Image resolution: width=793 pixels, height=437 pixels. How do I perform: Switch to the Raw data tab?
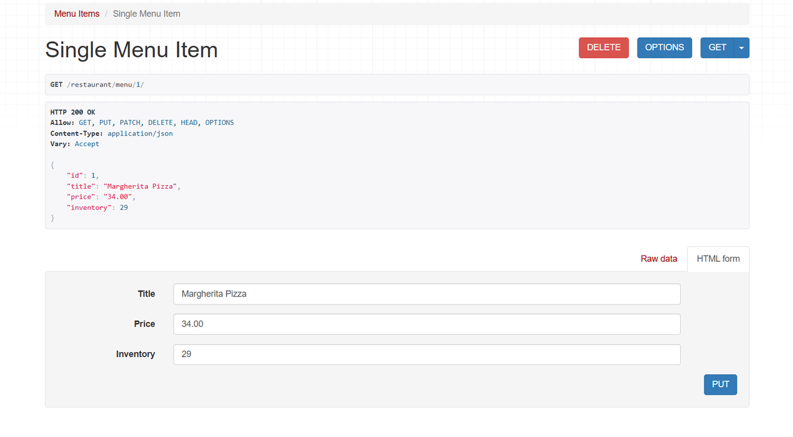659,259
